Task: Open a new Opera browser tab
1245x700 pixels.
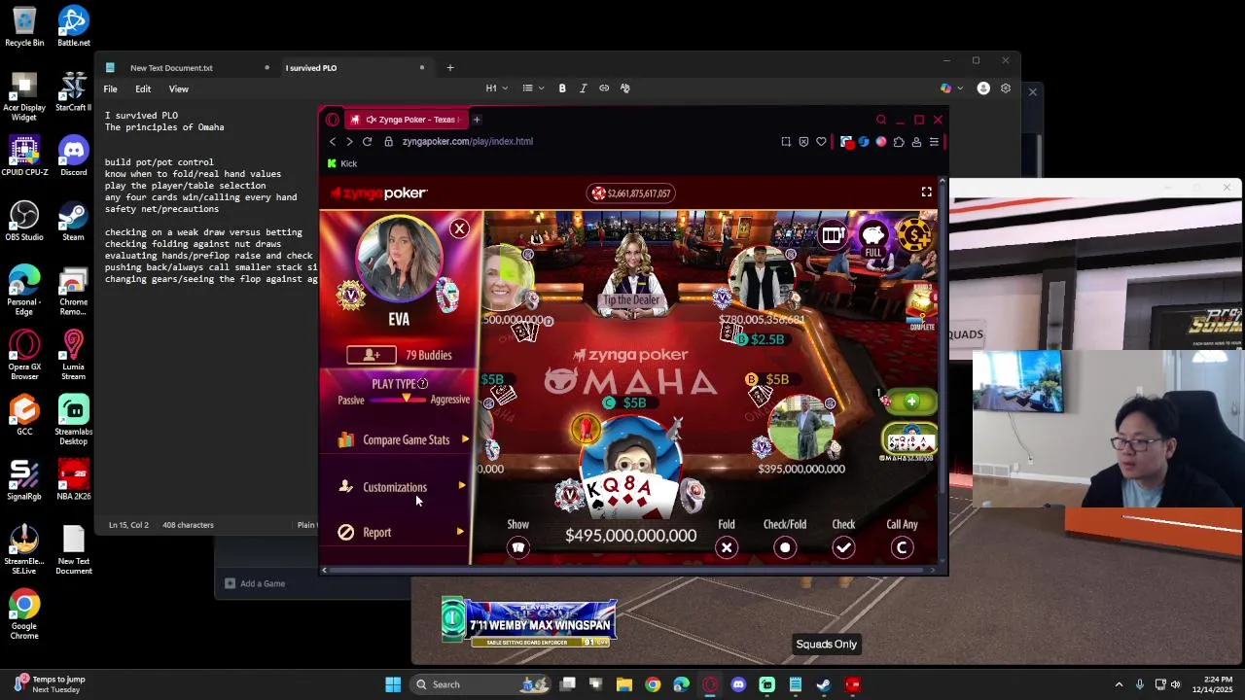Action: click(477, 120)
